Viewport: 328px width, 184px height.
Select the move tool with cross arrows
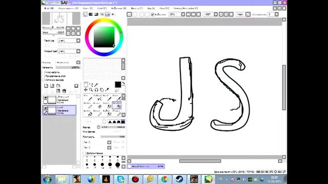(86, 90)
